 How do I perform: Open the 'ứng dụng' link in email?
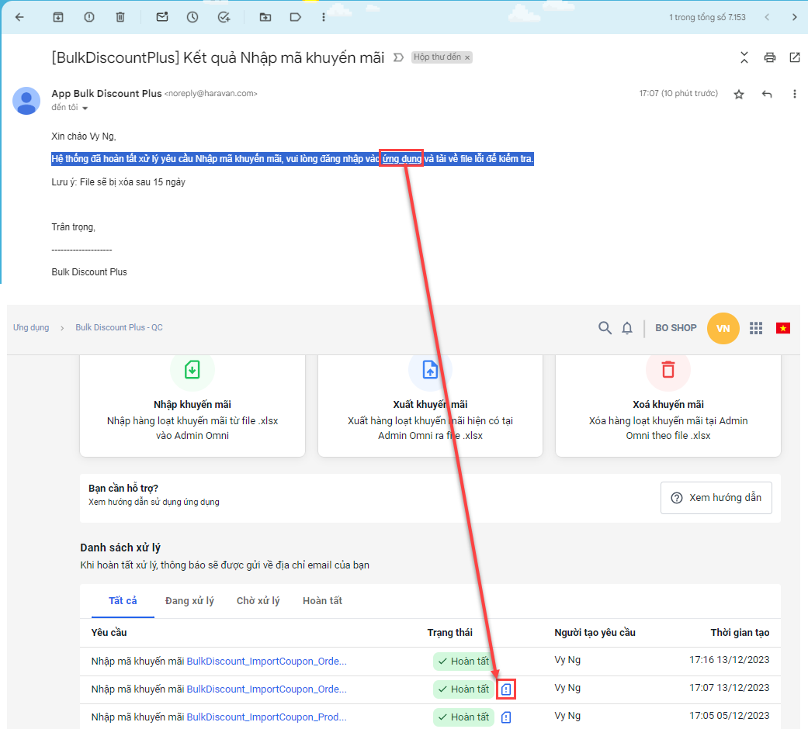point(401,159)
